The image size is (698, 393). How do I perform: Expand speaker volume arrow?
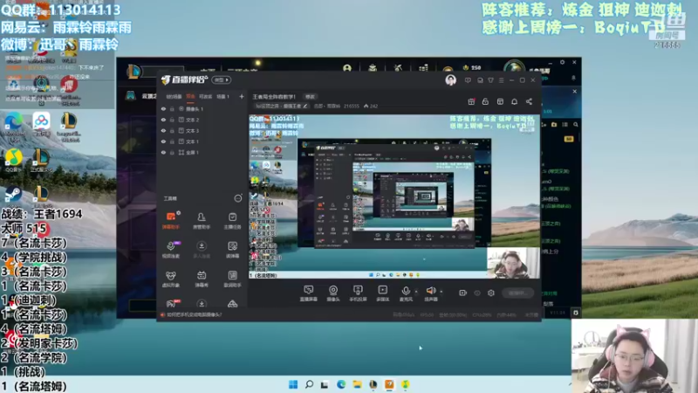tap(441, 292)
